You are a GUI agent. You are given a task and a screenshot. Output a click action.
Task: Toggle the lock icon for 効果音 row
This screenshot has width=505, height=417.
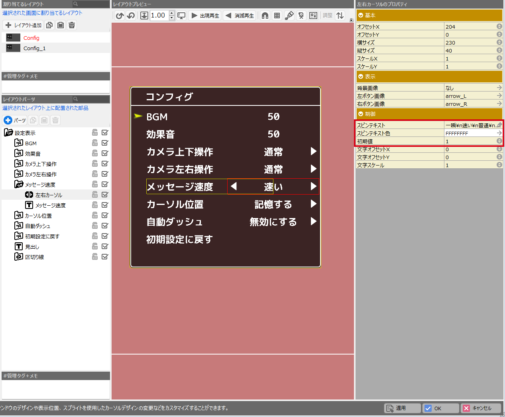[95, 153]
